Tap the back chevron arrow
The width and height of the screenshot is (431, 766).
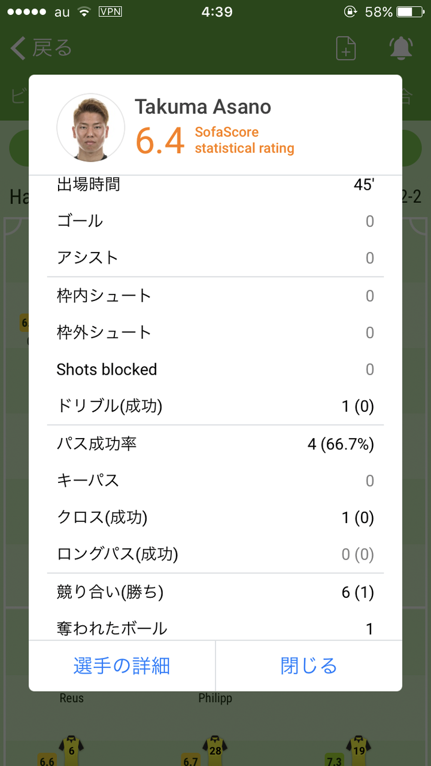pos(18,48)
